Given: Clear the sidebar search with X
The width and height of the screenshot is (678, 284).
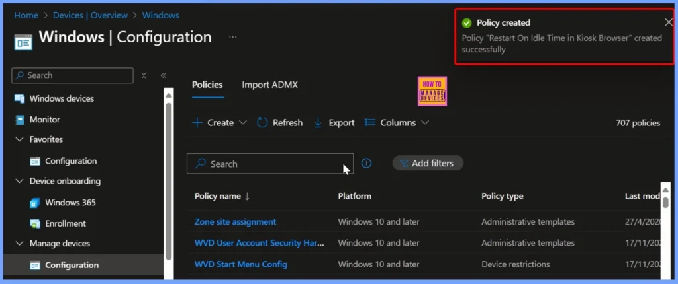Looking at the screenshot, I should tap(144, 76).
